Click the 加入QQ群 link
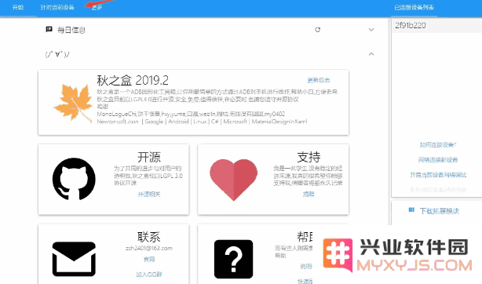 (x=149, y=274)
